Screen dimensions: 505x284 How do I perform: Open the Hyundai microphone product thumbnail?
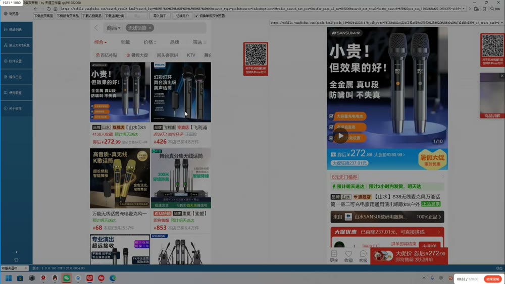pos(181,249)
